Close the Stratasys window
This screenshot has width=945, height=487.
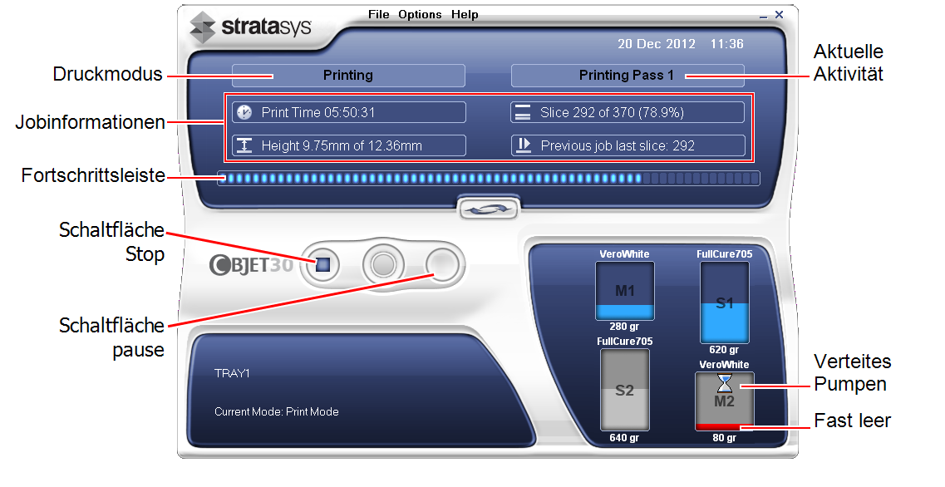coord(779,14)
